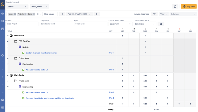Click Hide Issues

(x=49, y=14)
